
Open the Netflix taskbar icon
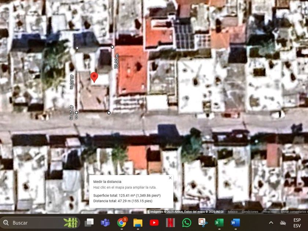[170, 223]
